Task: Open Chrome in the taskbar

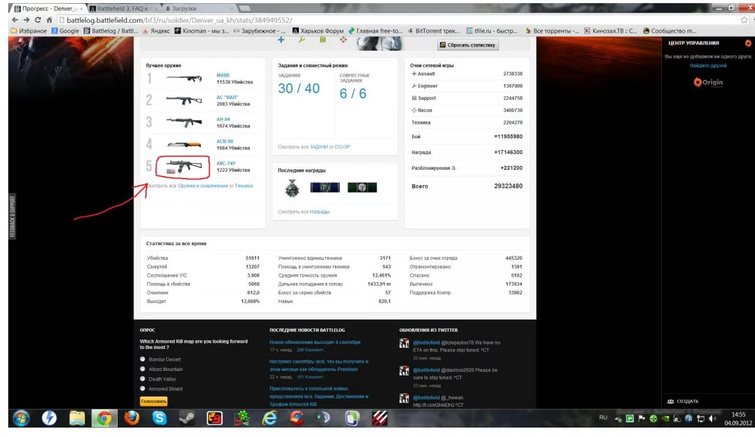Action: [x=104, y=418]
